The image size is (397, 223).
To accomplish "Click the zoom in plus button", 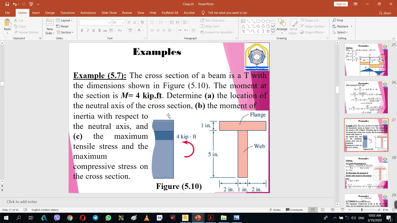I will (379, 210).
